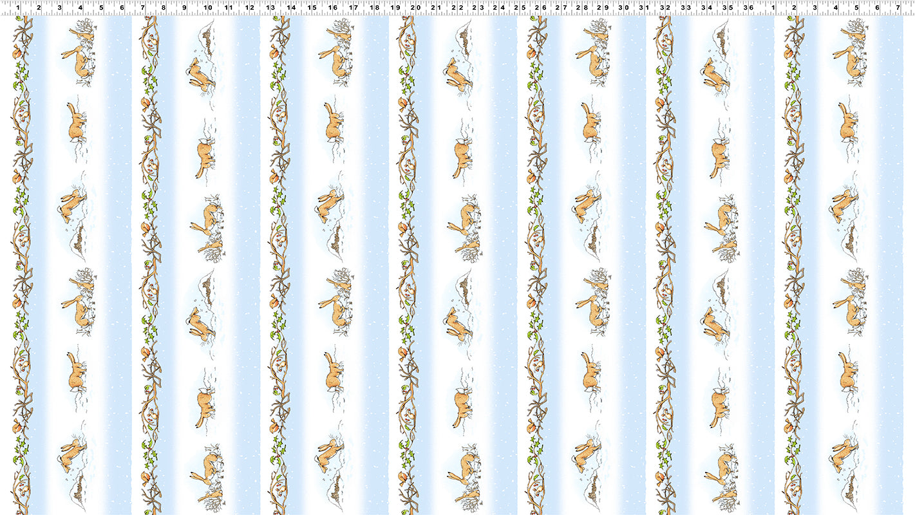Click ruler marking 25
Viewport: 915px width, 515px height.
pyautogui.click(x=519, y=8)
